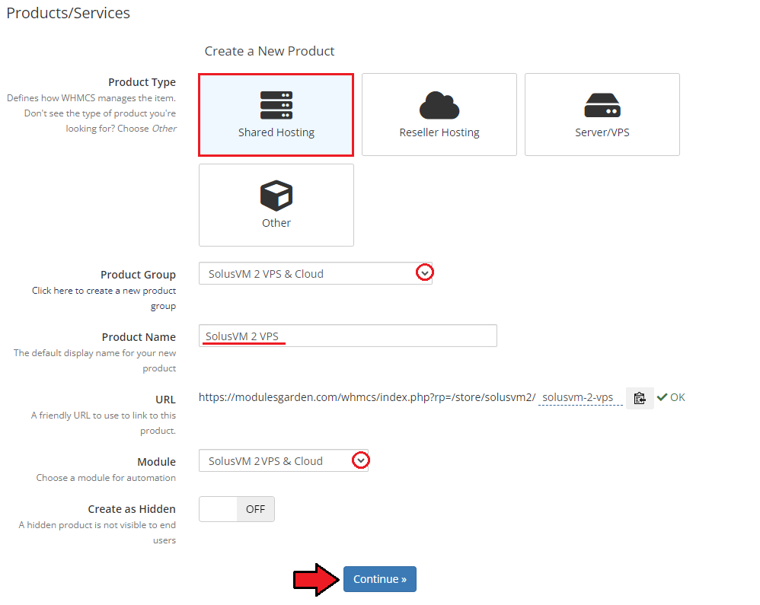Edit the solusvm-2-vps URL slug
The image size is (760, 605).
(x=578, y=398)
